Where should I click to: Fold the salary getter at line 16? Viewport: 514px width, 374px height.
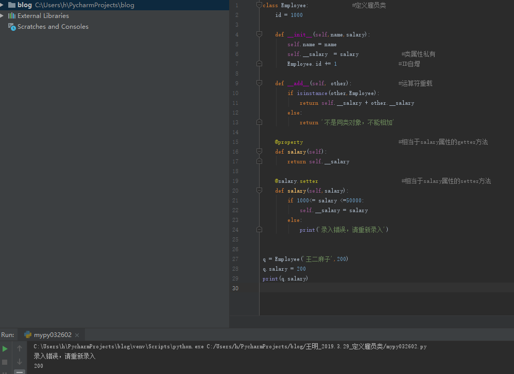pyautogui.click(x=259, y=152)
